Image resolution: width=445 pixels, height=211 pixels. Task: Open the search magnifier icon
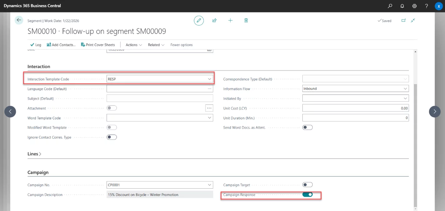(390, 6)
